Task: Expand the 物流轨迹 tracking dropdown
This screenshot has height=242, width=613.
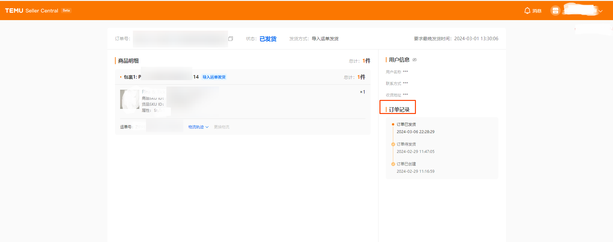Action: 198,127
